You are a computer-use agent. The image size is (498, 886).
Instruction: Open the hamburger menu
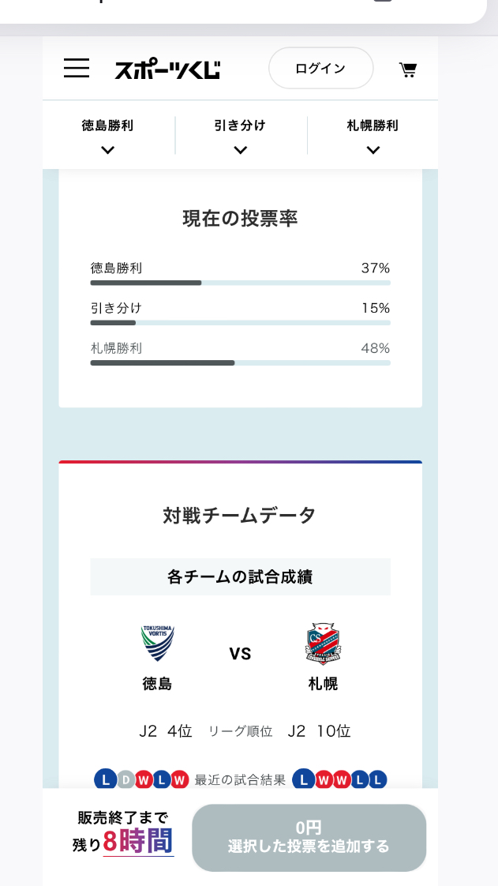[x=77, y=69]
